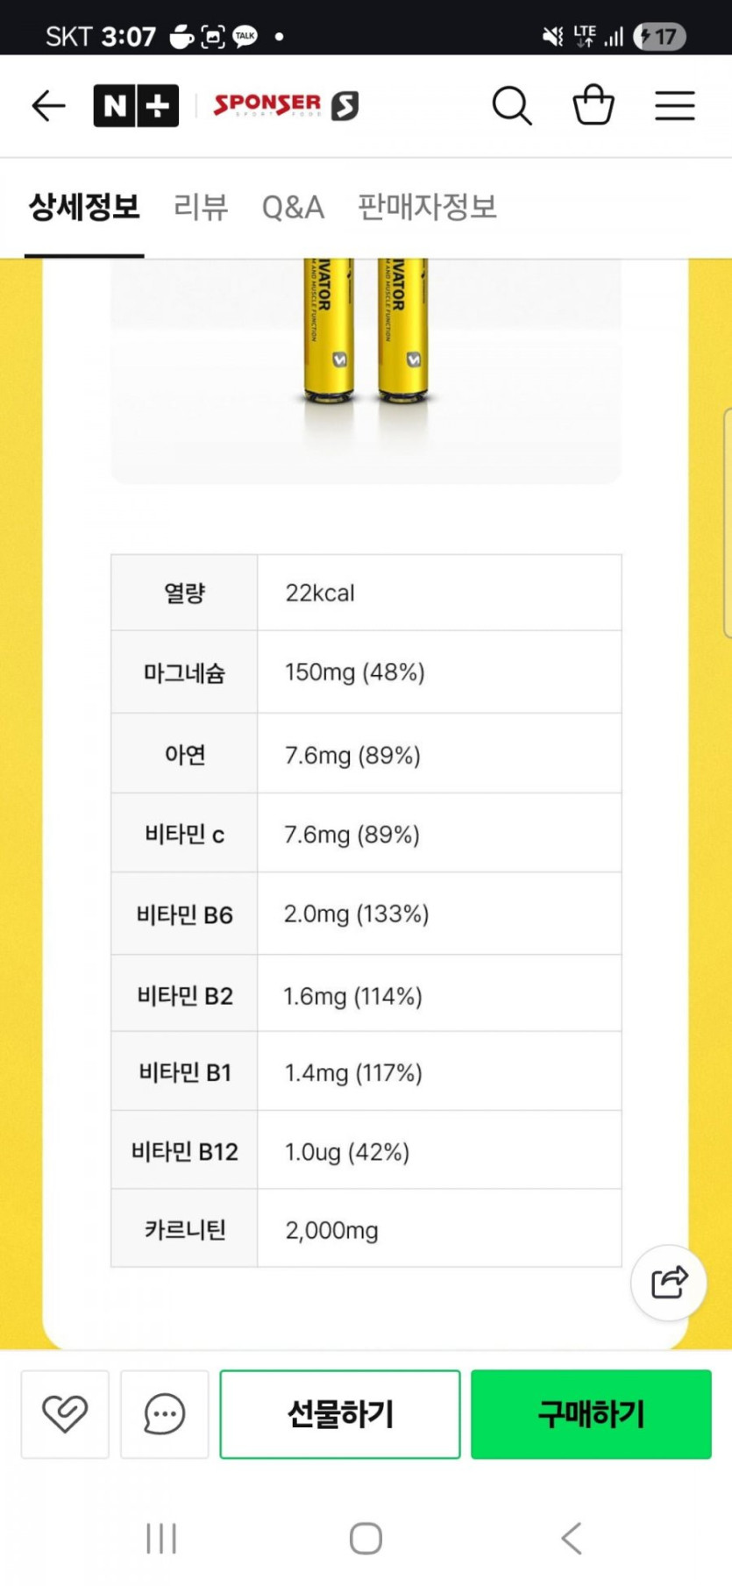Tap the 마그네슘 150mg table row
This screenshot has width=732, height=1586.
coord(366,672)
